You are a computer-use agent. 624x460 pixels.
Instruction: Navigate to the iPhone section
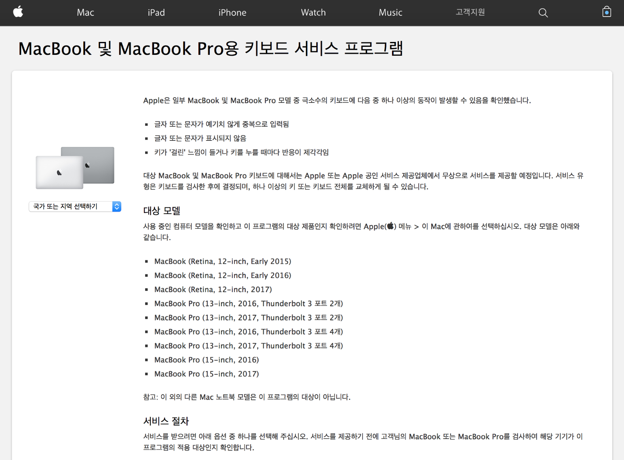pyautogui.click(x=232, y=13)
